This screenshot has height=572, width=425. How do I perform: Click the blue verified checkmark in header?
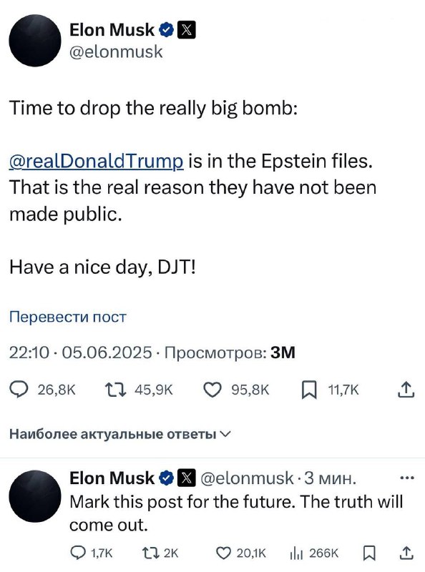click(x=166, y=30)
